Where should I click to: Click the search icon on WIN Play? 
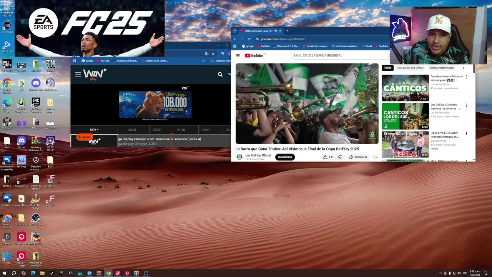coord(220,74)
